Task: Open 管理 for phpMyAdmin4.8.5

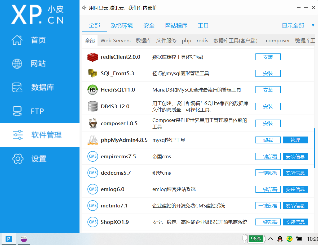Action: [295, 140]
